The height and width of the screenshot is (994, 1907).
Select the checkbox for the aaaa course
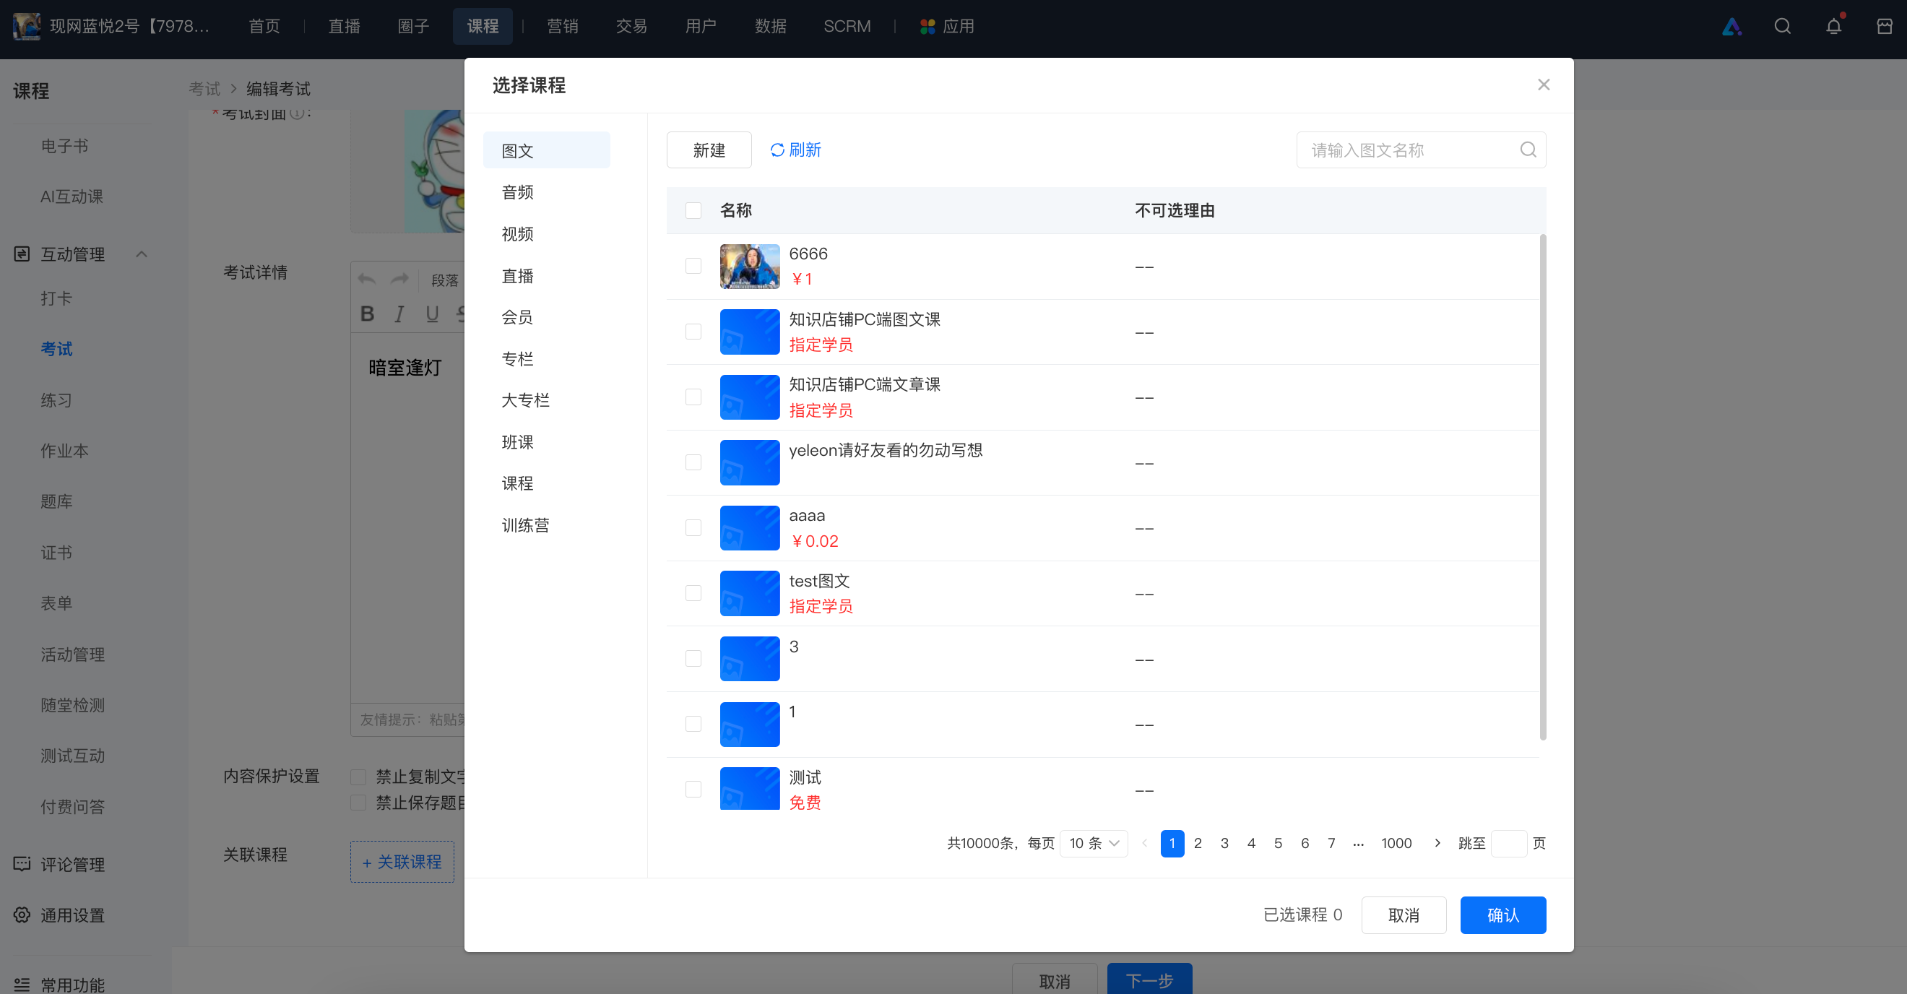click(693, 528)
